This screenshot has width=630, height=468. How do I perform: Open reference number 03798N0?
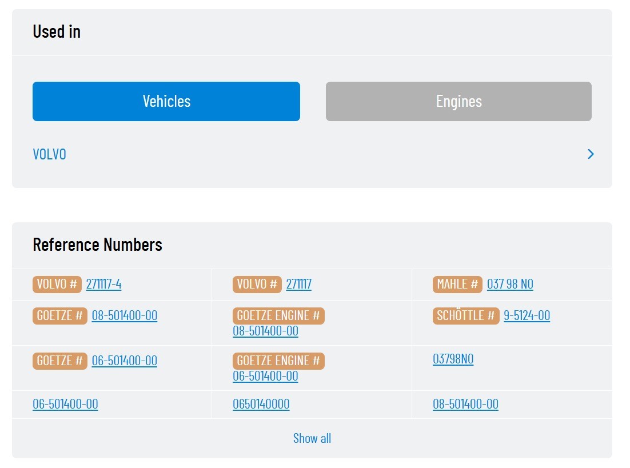tap(453, 359)
